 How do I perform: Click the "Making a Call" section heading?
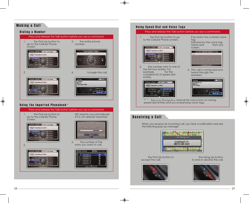point(28,25)
